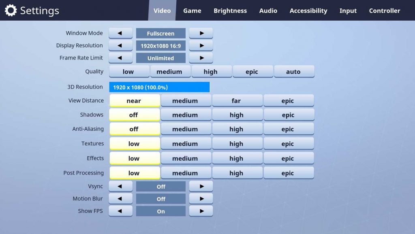Turn Shadows off
Screen dimensions: 415x234
click(135, 115)
